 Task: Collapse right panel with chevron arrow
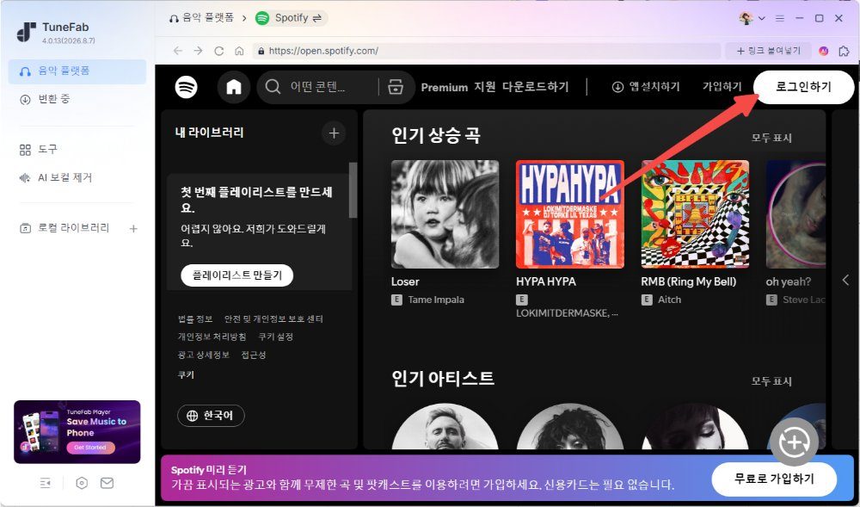coord(845,280)
